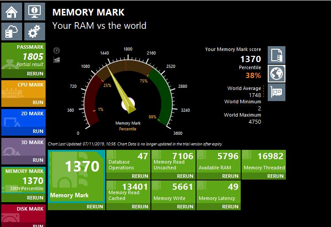Select the hardware card comparison icon
The image size is (331, 227).
click(277, 92)
